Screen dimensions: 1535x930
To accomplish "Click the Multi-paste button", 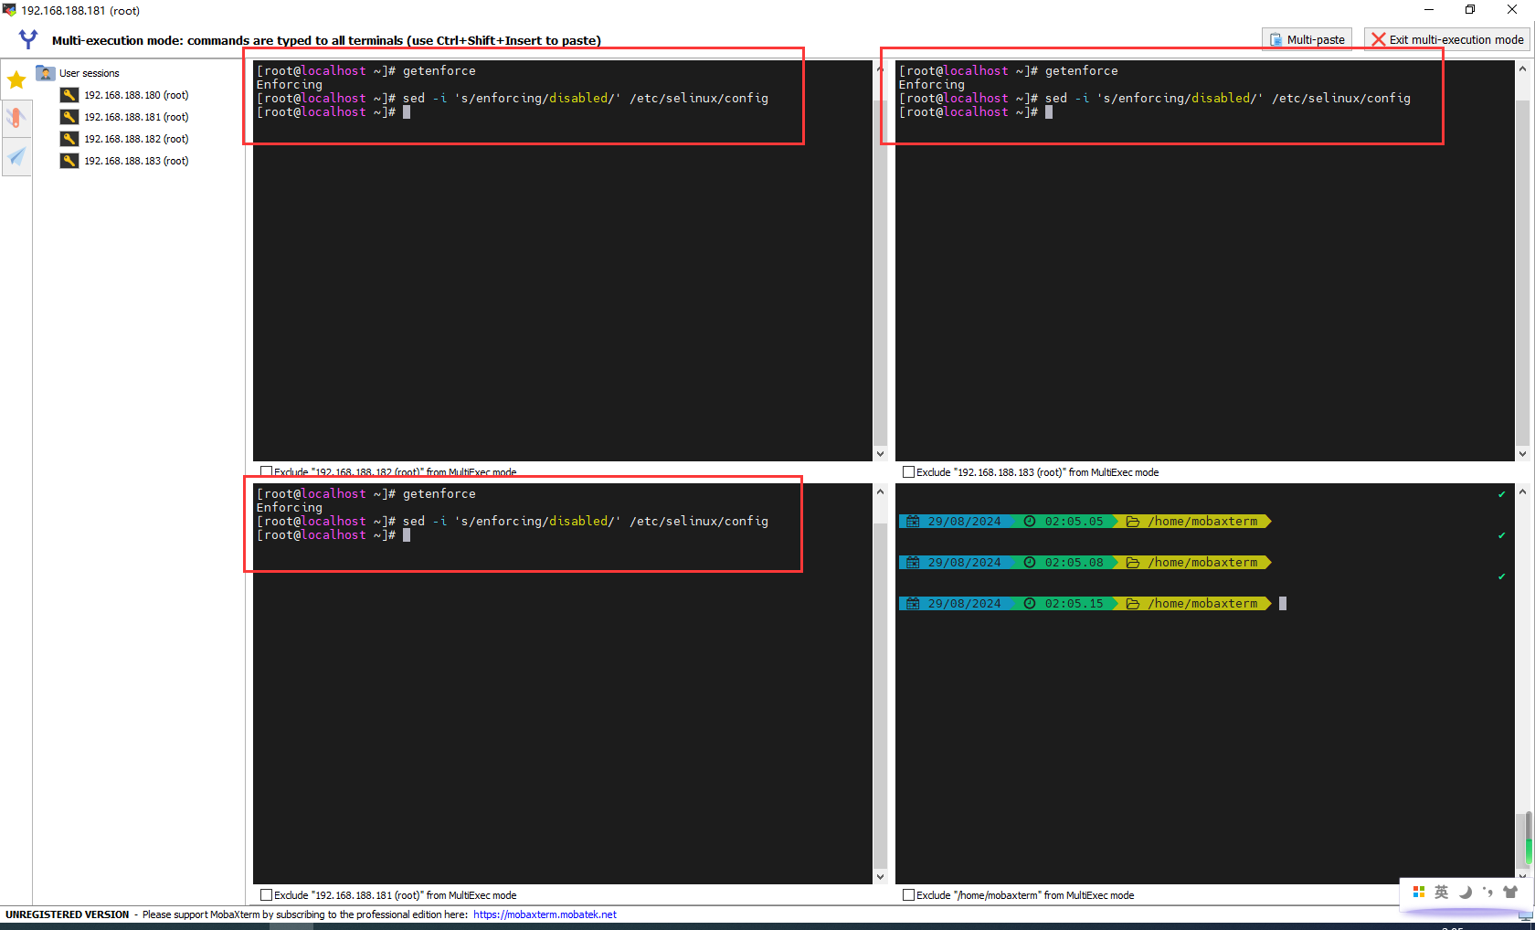I will [x=1307, y=39].
